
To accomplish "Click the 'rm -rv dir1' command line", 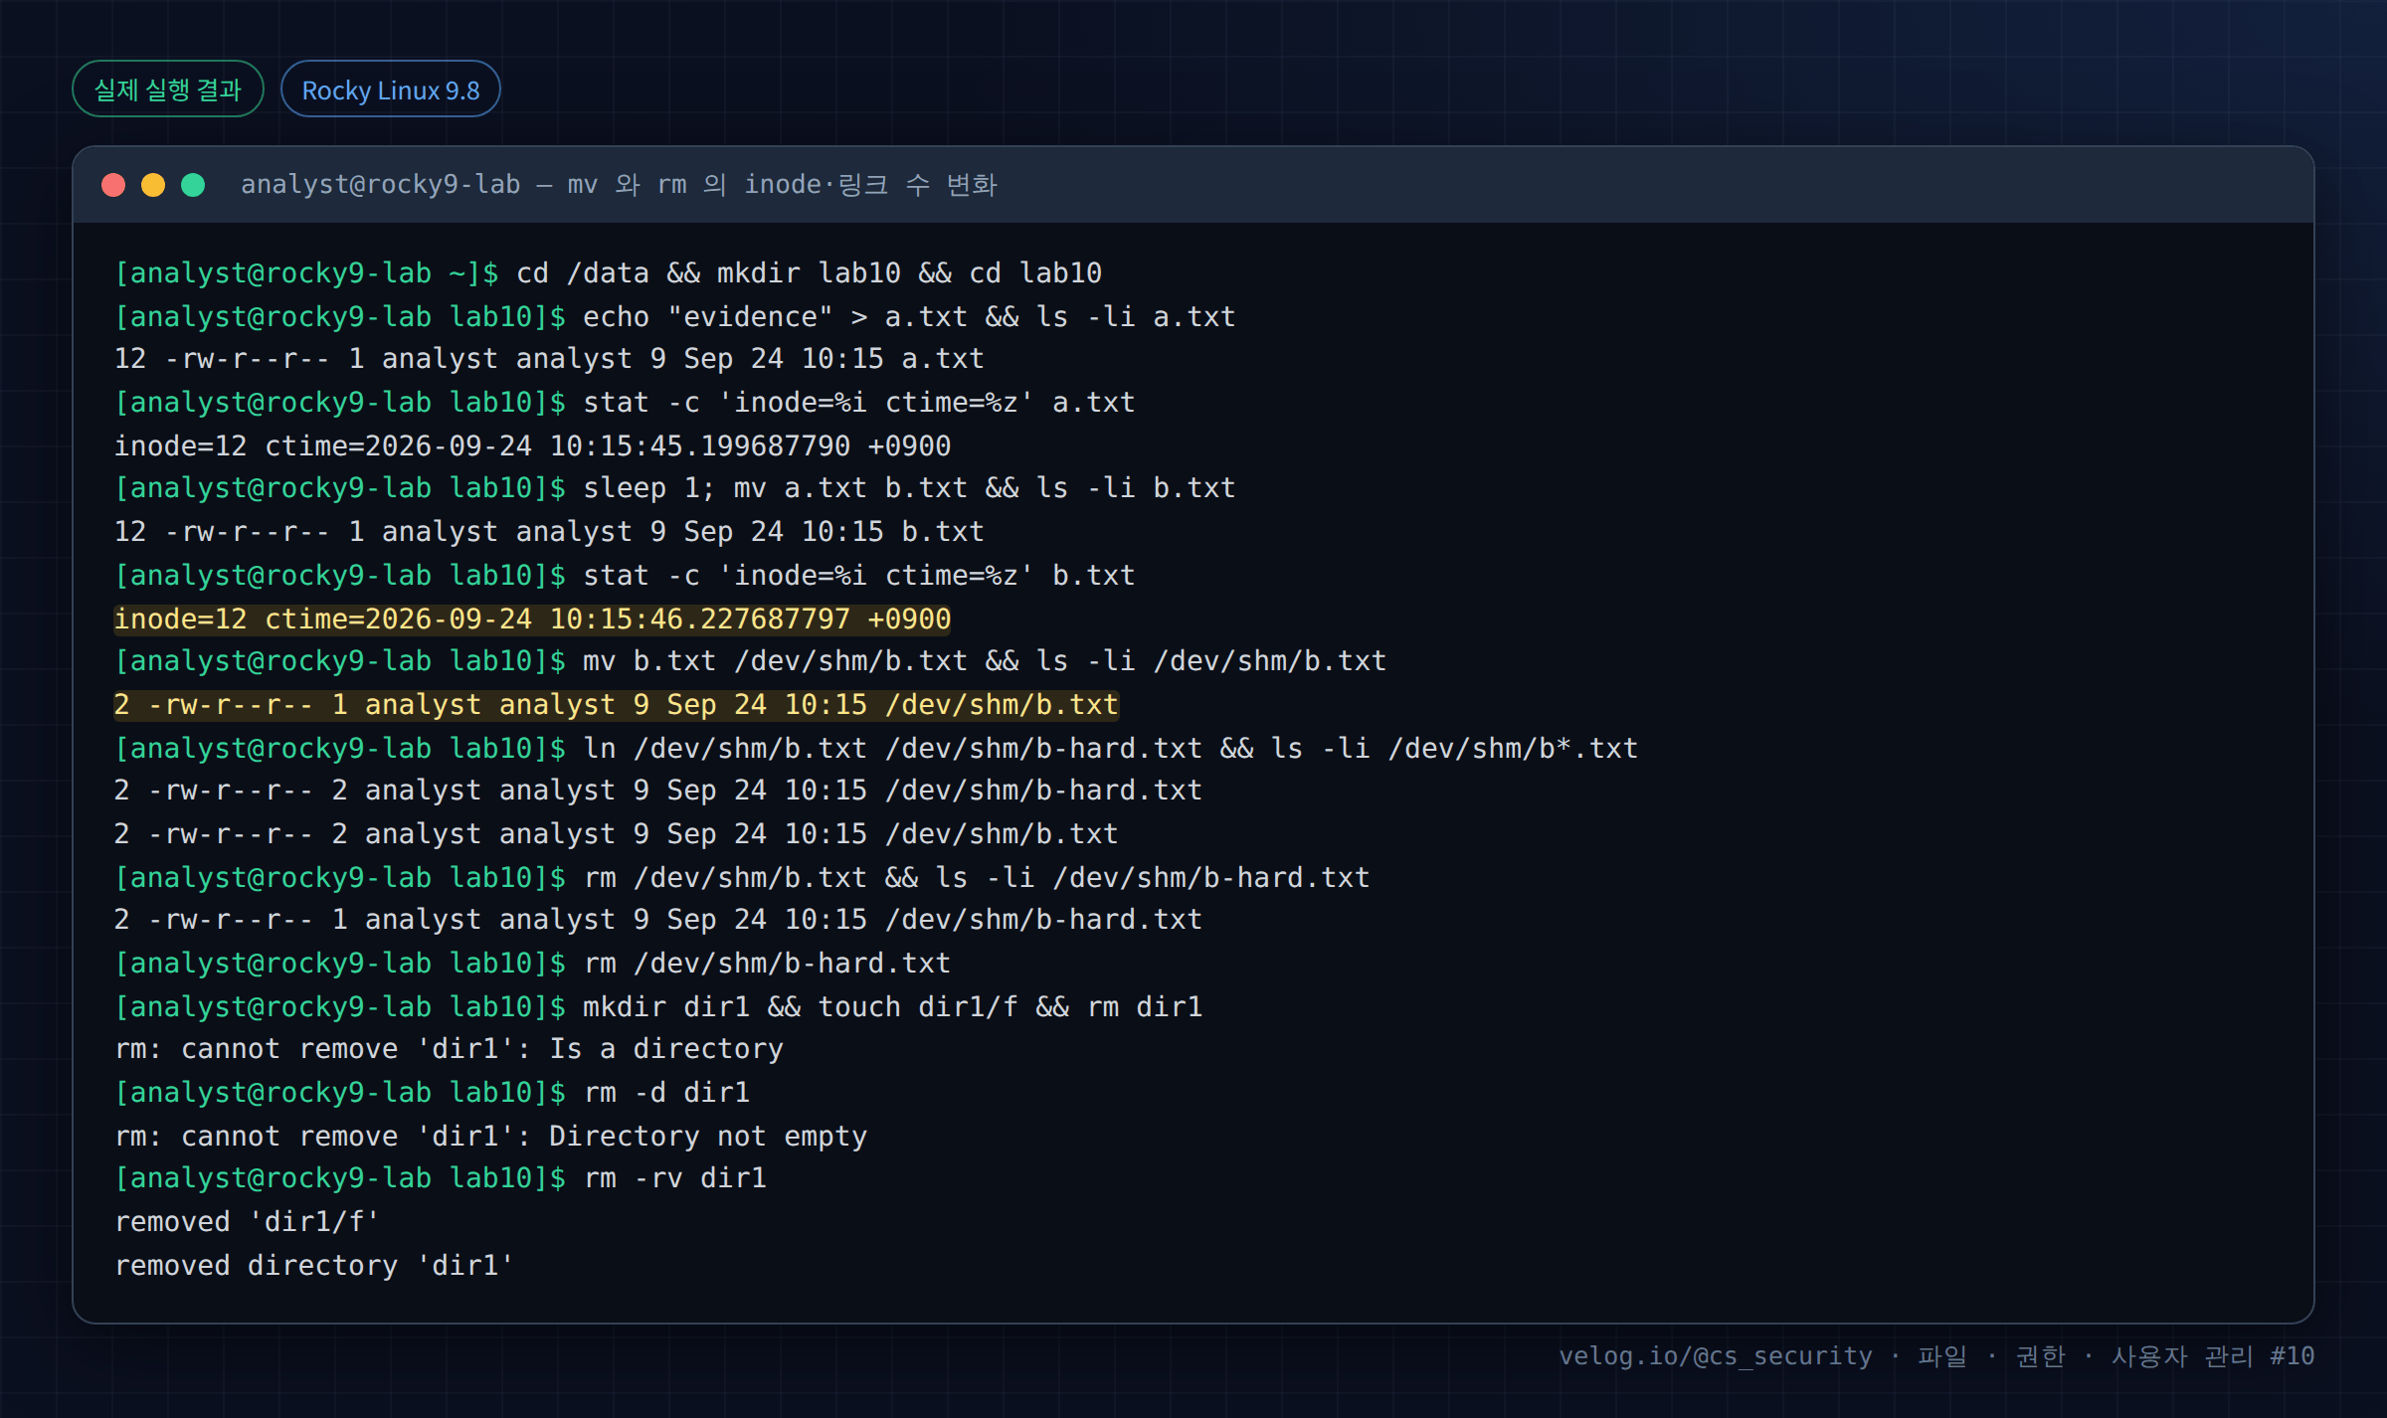I will [x=441, y=1178].
